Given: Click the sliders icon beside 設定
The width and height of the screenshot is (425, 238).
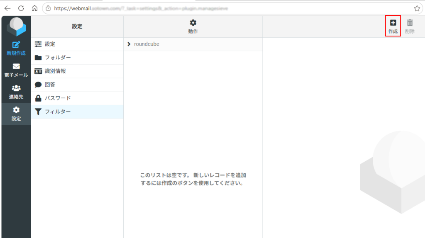Looking at the screenshot, I should click(x=38, y=44).
